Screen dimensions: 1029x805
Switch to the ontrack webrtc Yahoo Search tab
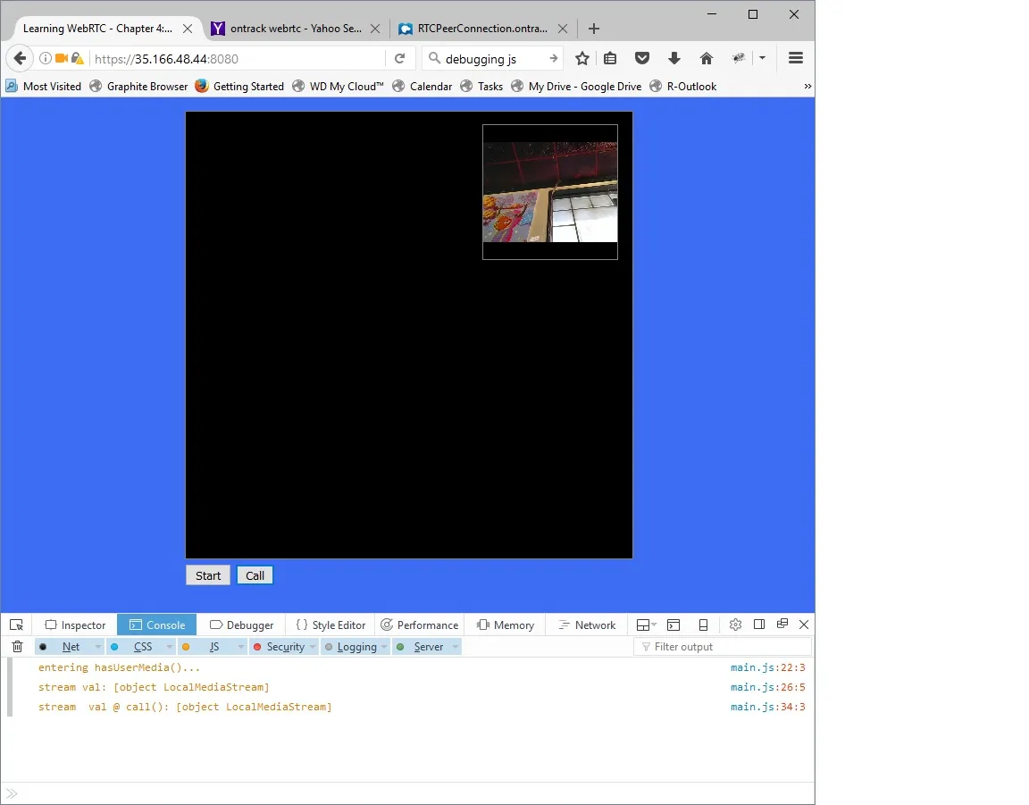pos(296,29)
